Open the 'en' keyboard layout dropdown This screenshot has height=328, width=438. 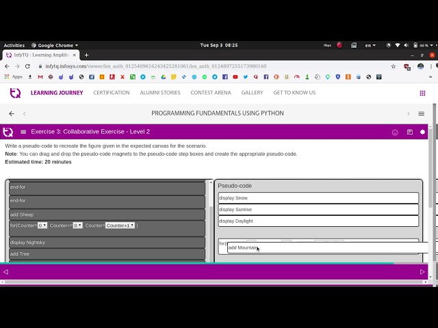pos(370,45)
